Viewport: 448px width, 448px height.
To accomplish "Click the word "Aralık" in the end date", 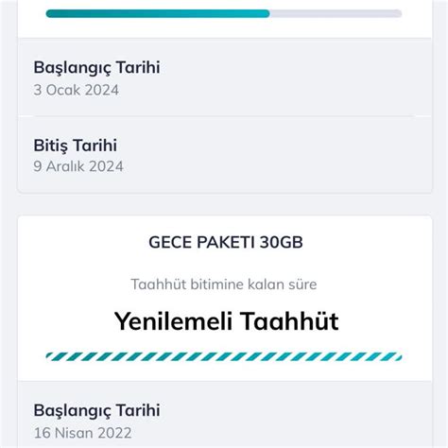I will 65,166.
